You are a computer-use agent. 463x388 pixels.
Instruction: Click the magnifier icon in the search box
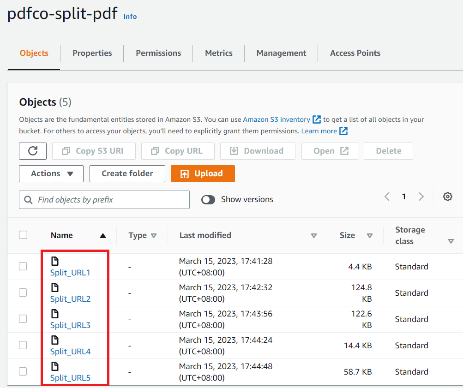28,199
